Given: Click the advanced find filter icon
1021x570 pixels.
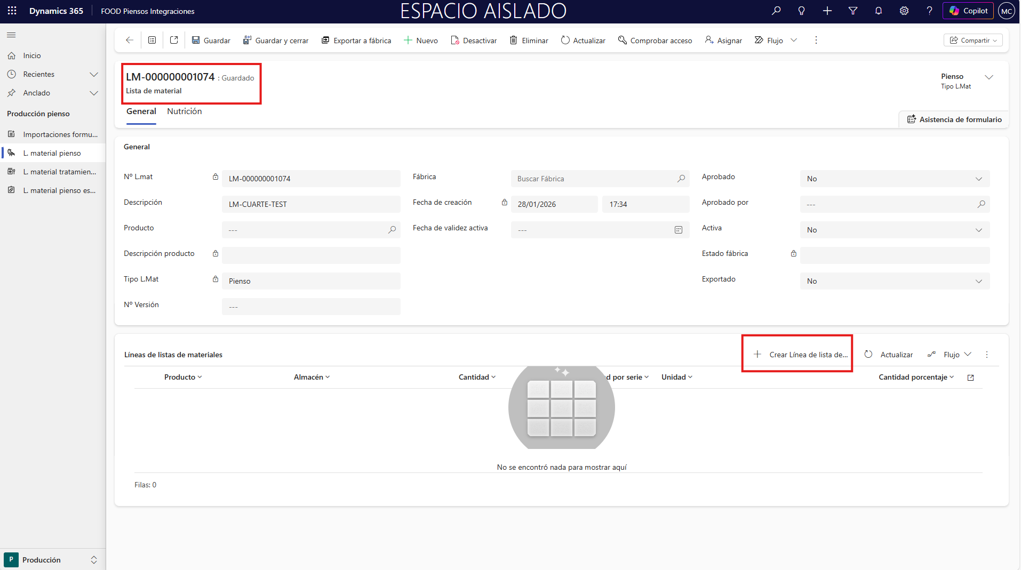Looking at the screenshot, I should 853,11.
